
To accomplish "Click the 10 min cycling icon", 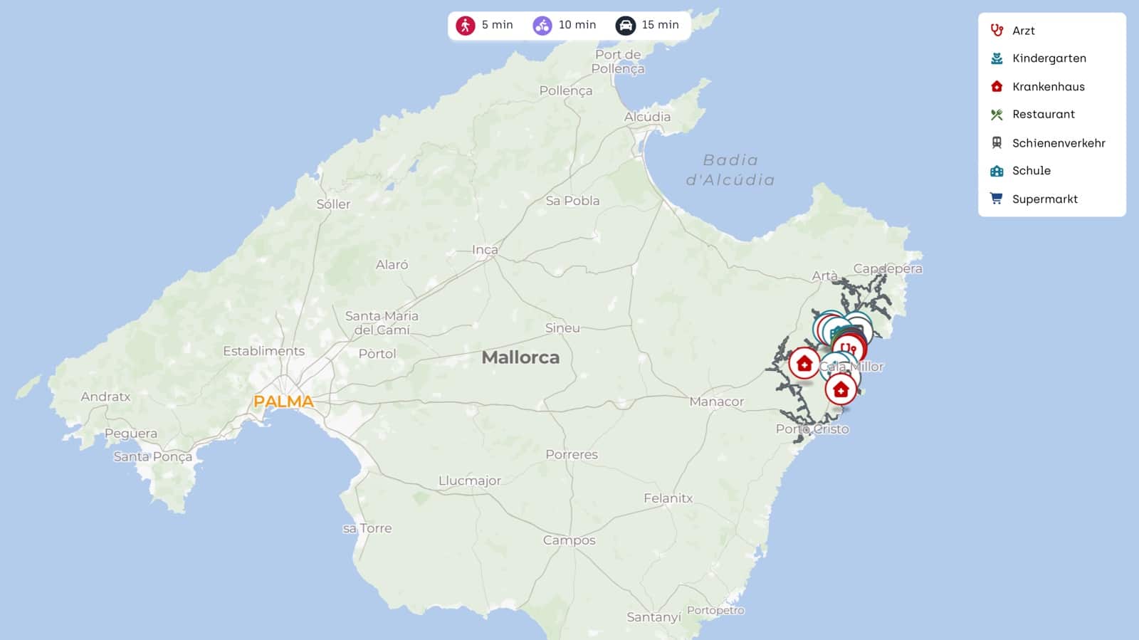I will tap(542, 26).
